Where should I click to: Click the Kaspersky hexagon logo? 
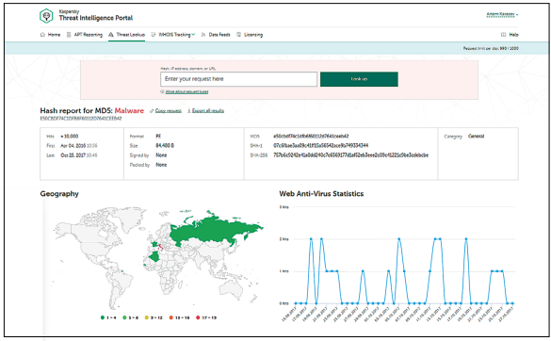click(46, 16)
